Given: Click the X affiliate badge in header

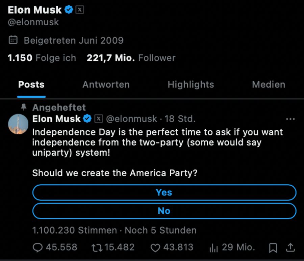Looking at the screenshot, I should click(80, 10).
